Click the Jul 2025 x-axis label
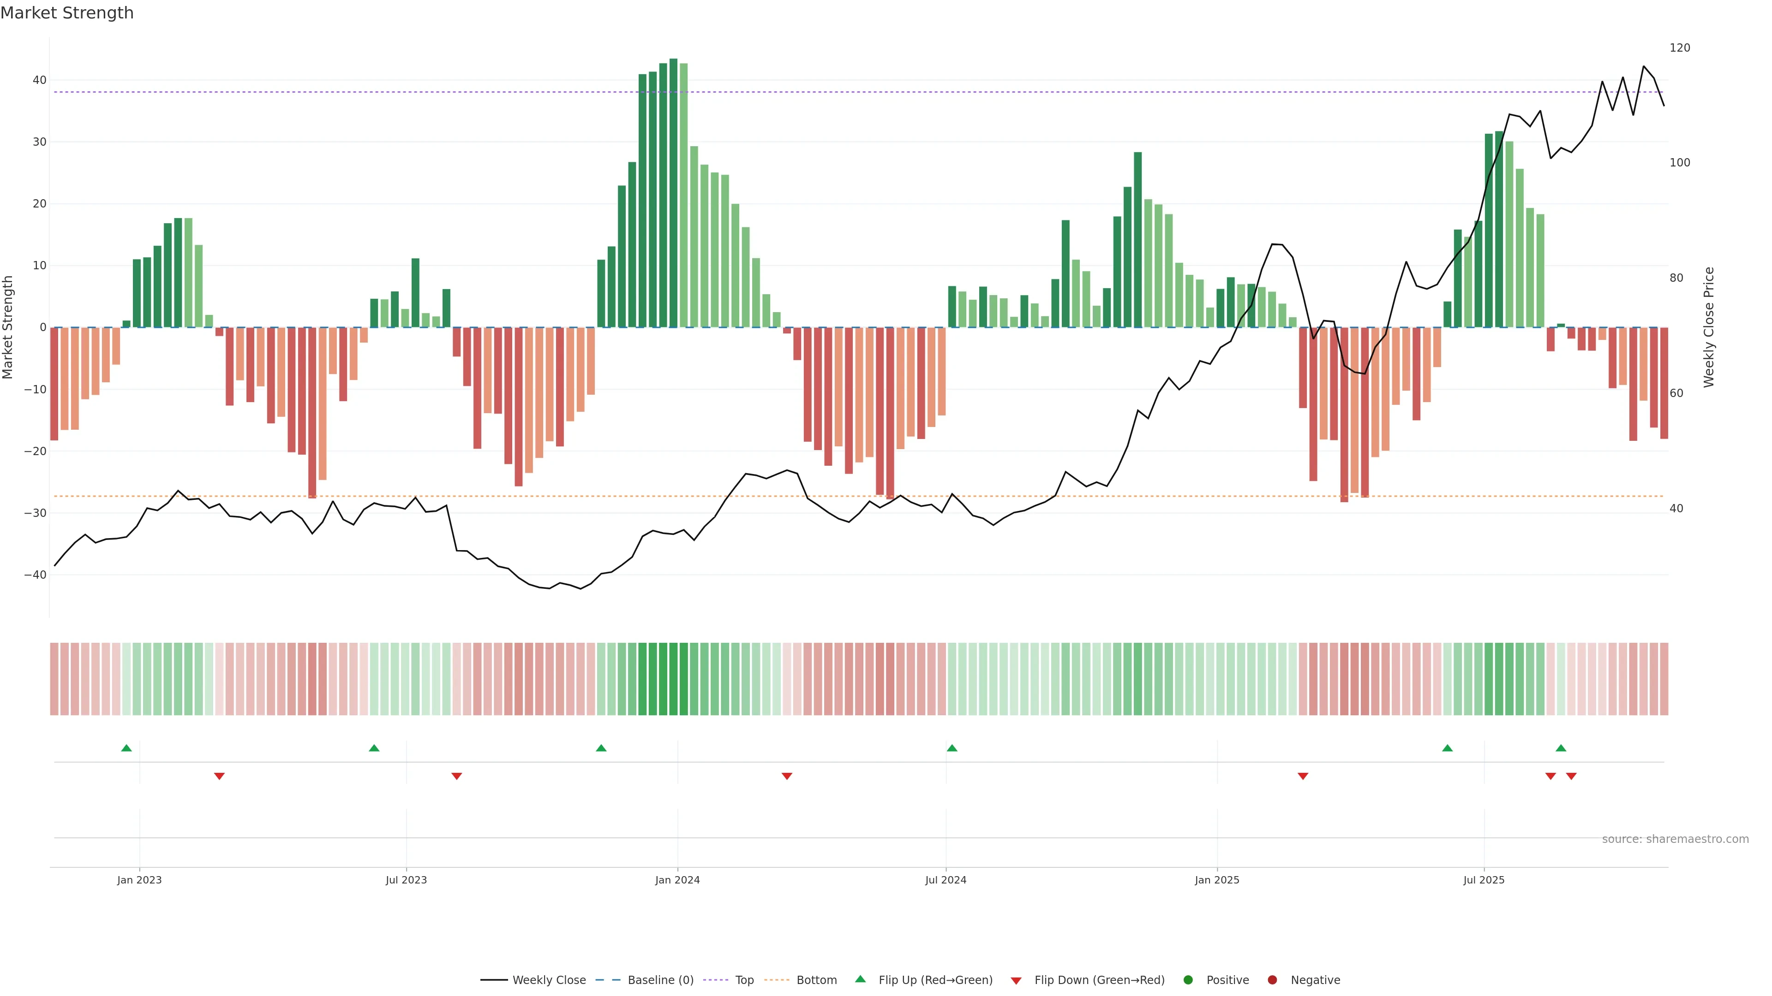Image resolution: width=1772 pixels, height=996 pixels. (1484, 880)
